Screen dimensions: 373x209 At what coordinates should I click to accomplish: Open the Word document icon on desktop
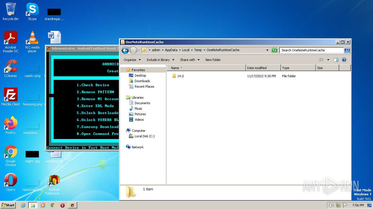point(54,38)
